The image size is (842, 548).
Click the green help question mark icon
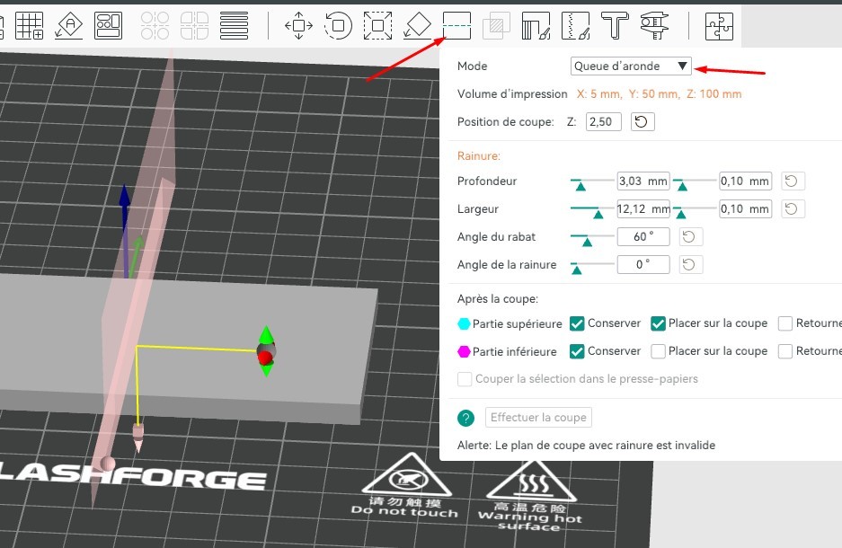click(x=465, y=418)
